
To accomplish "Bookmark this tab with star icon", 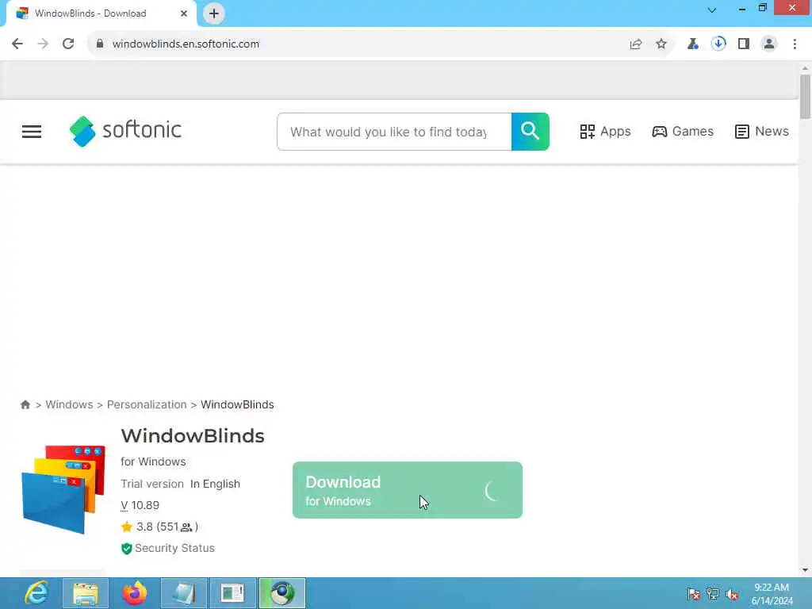I will (661, 44).
